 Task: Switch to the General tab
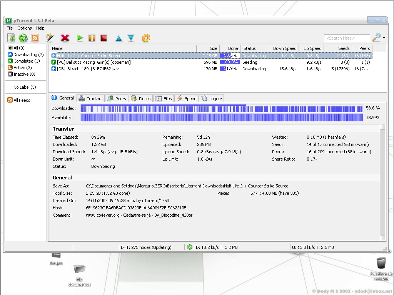pyautogui.click(x=63, y=98)
